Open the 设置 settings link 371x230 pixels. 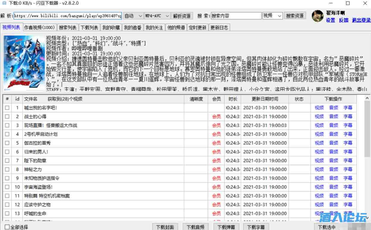(330, 20)
